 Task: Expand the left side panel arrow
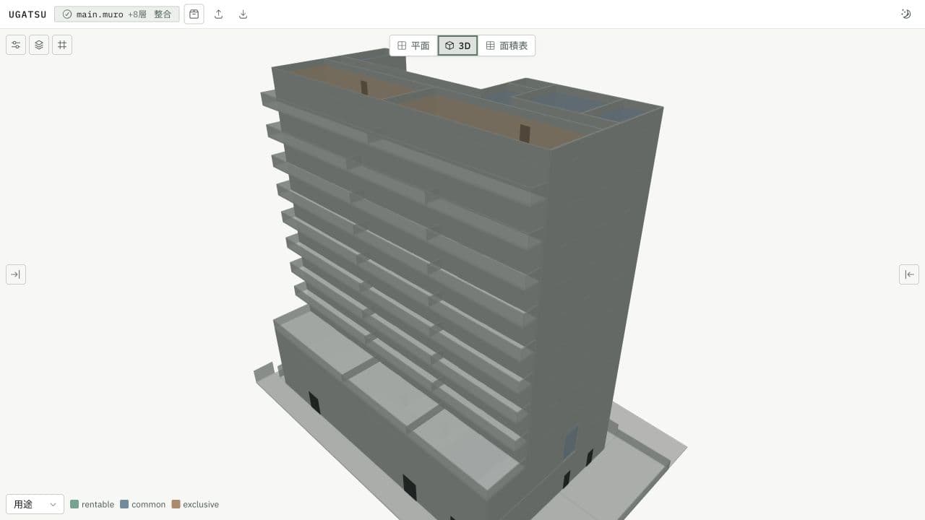tap(16, 274)
